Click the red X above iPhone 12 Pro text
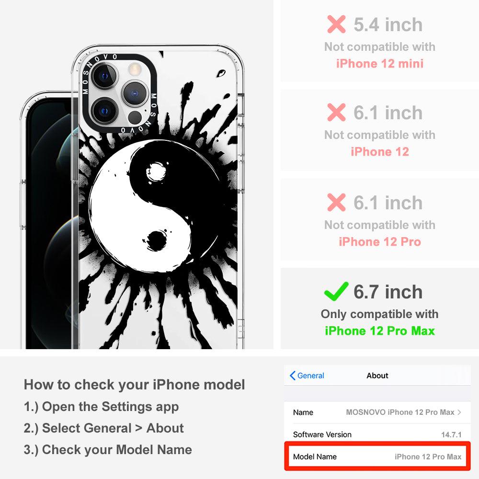 [x=336, y=202]
